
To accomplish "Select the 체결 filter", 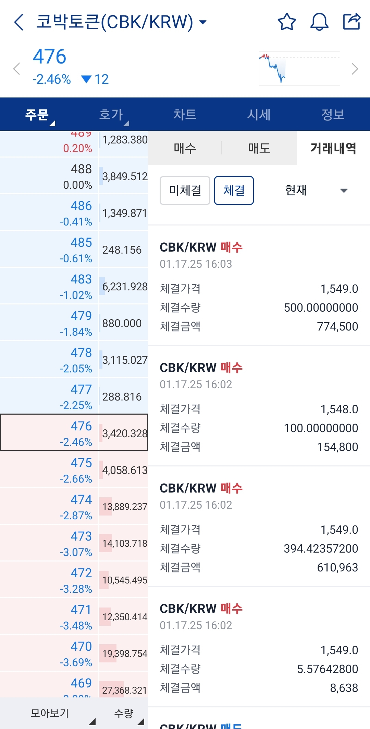I will pyautogui.click(x=234, y=190).
